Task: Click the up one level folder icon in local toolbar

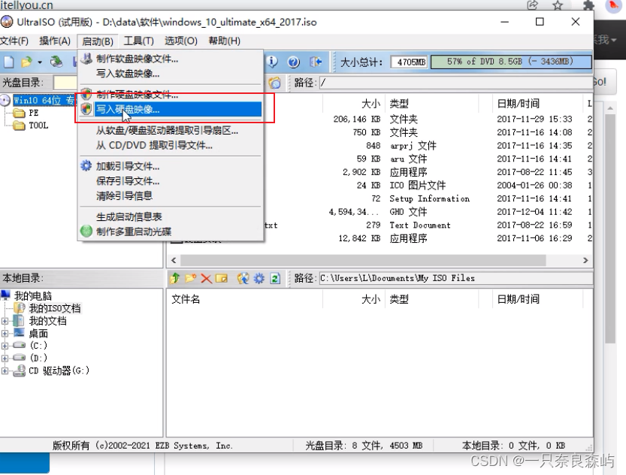Action: [174, 278]
